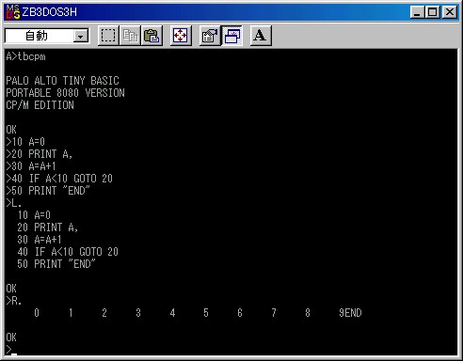Click the Copy toolbar icon
The width and height of the screenshot is (463, 361).
[130, 36]
